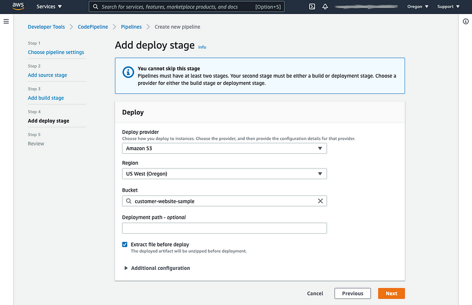The height and width of the screenshot is (305, 472).
Task: Click Create new pipeline breadcrumb text
Action: point(177,27)
